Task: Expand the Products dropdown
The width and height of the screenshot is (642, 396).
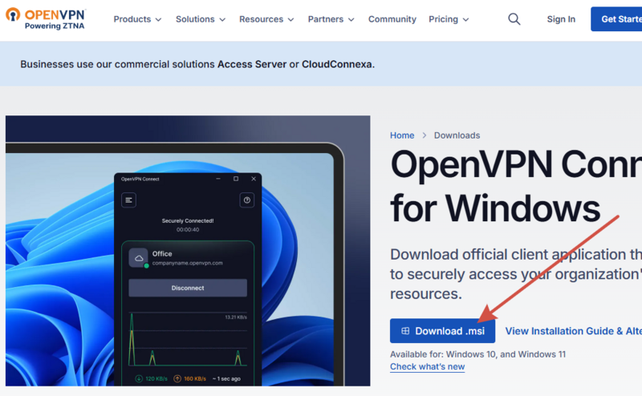Action: pyautogui.click(x=137, y=19)
